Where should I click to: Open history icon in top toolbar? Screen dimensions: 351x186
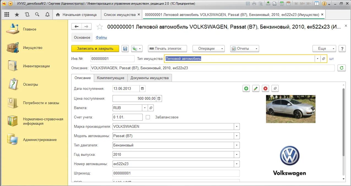(27, 15)
